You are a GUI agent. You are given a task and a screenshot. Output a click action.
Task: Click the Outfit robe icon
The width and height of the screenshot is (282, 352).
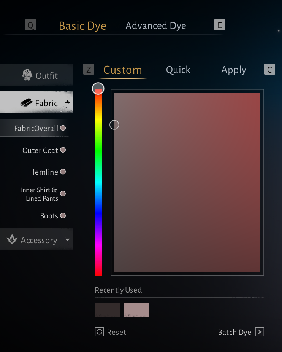coord(27,75)
